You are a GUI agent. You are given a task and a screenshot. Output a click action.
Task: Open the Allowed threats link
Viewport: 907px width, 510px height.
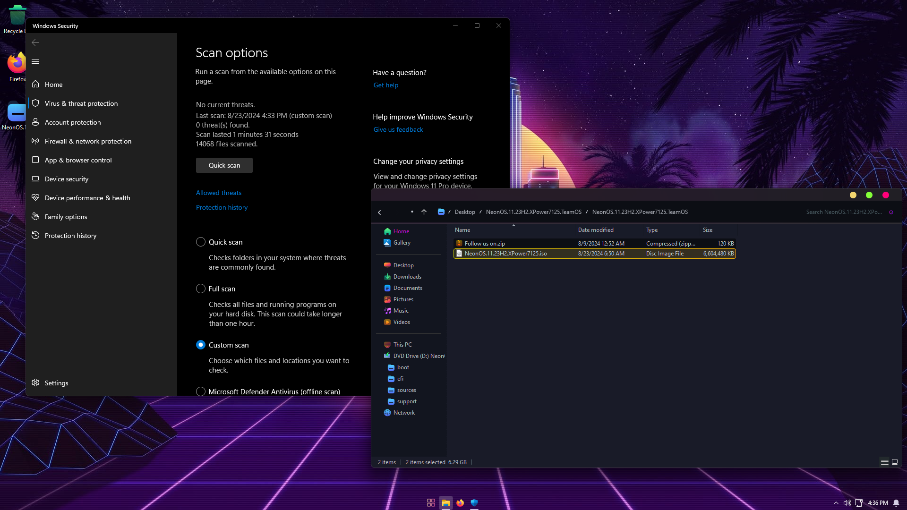(x=219, y=193)
